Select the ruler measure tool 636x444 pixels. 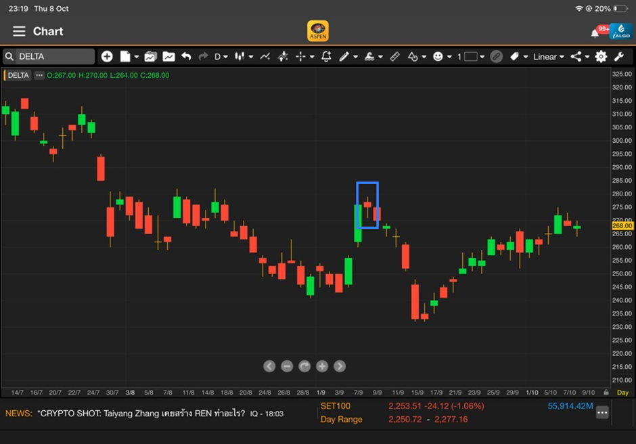point(394,56)
